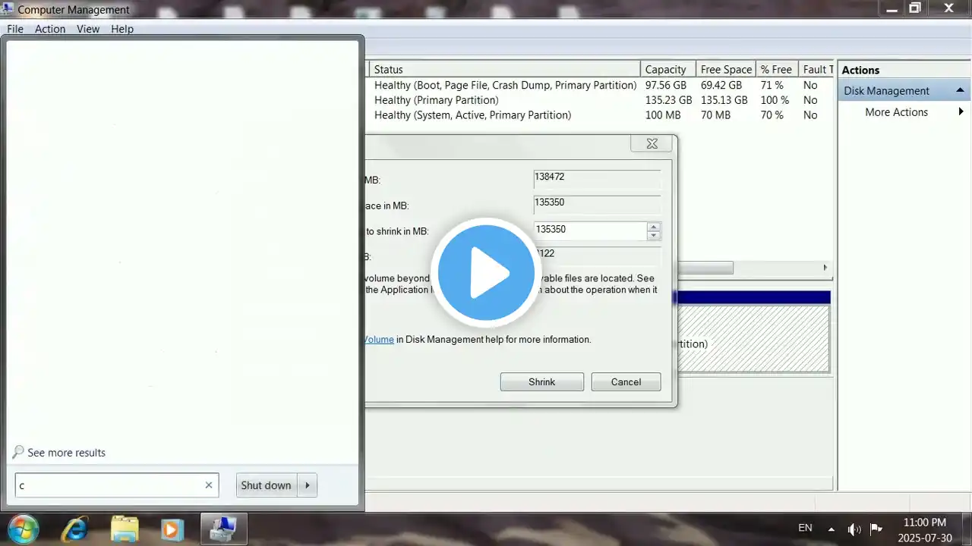Launch Internet Explorer from the taskbar
Image resolution: width=972 pixels, height=546 pixels.
coord(75,529)
